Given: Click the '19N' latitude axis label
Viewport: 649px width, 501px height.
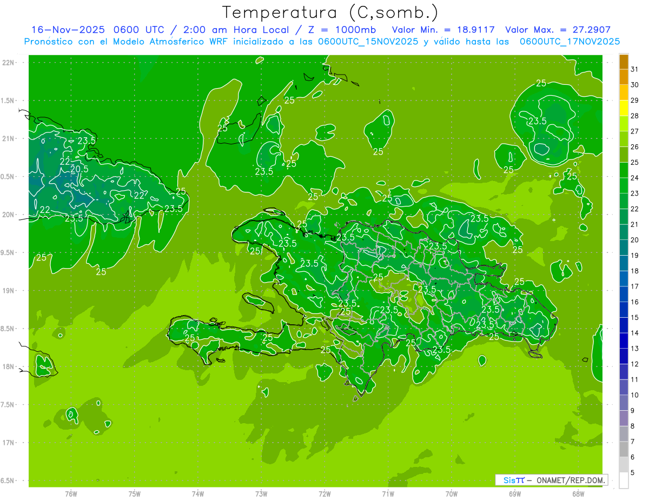Looking at the screenshot, I should coord(9,291).
